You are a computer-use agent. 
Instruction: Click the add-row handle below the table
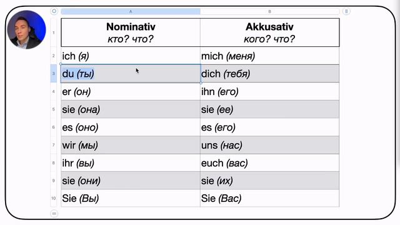click(54, 213)
